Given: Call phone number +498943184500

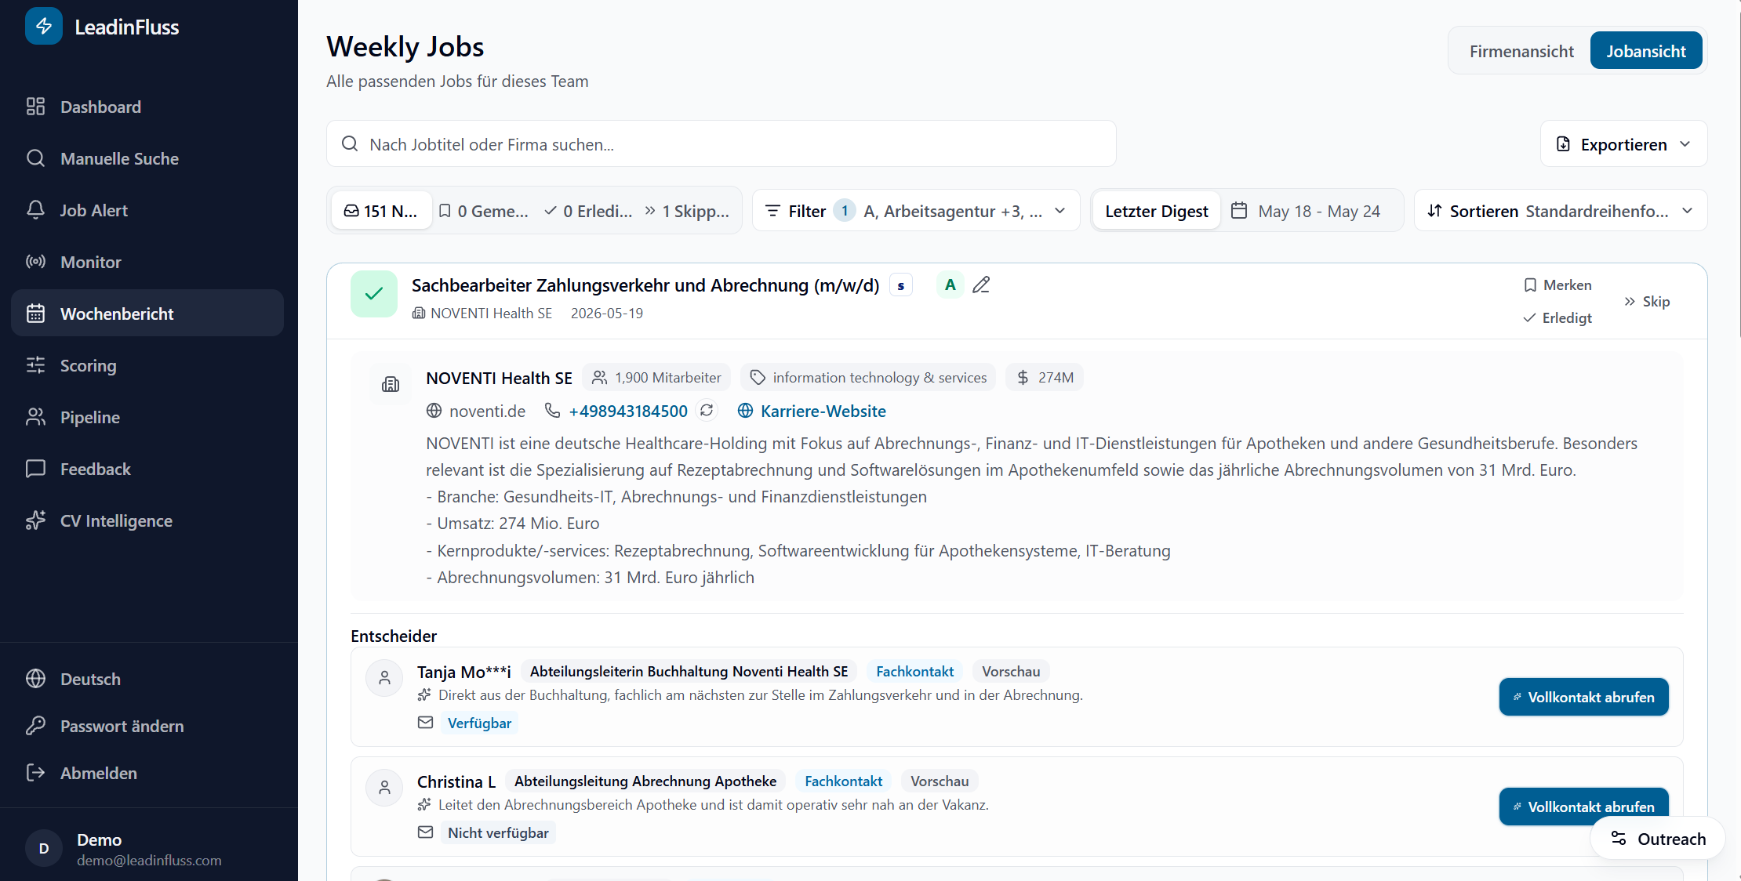Looking at the screenshot, I should click(x=628, y=411).
